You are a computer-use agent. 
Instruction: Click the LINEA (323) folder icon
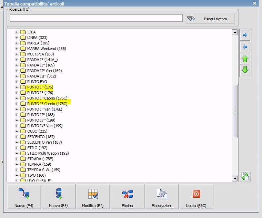point(23,38)
